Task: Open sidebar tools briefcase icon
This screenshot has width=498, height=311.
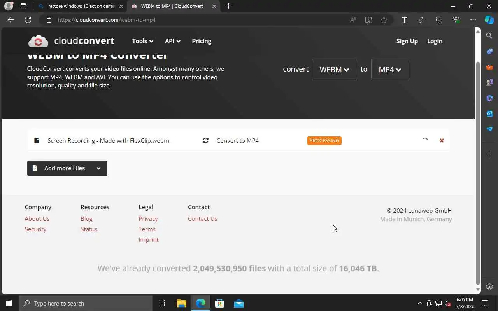Action: coord(489,67)
